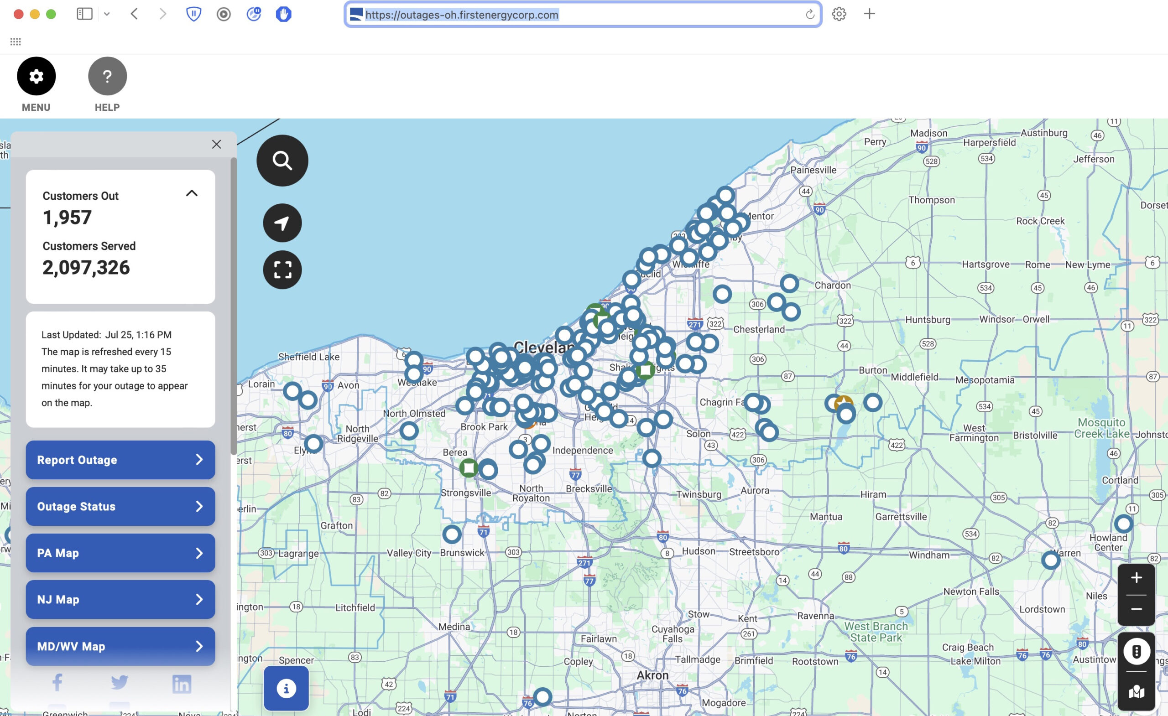Click the green outage marker near Shaker Heights
The height and width of the screenshot is (716, 1168).
click(645, 369)
